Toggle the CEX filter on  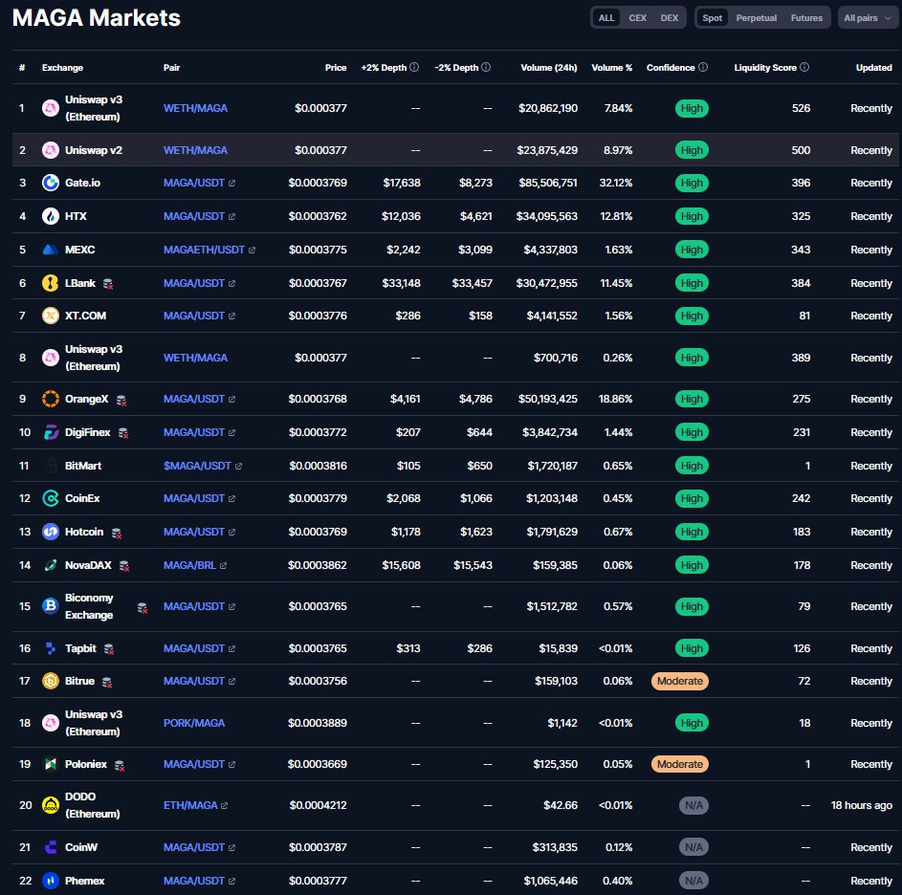coord(637,17)
